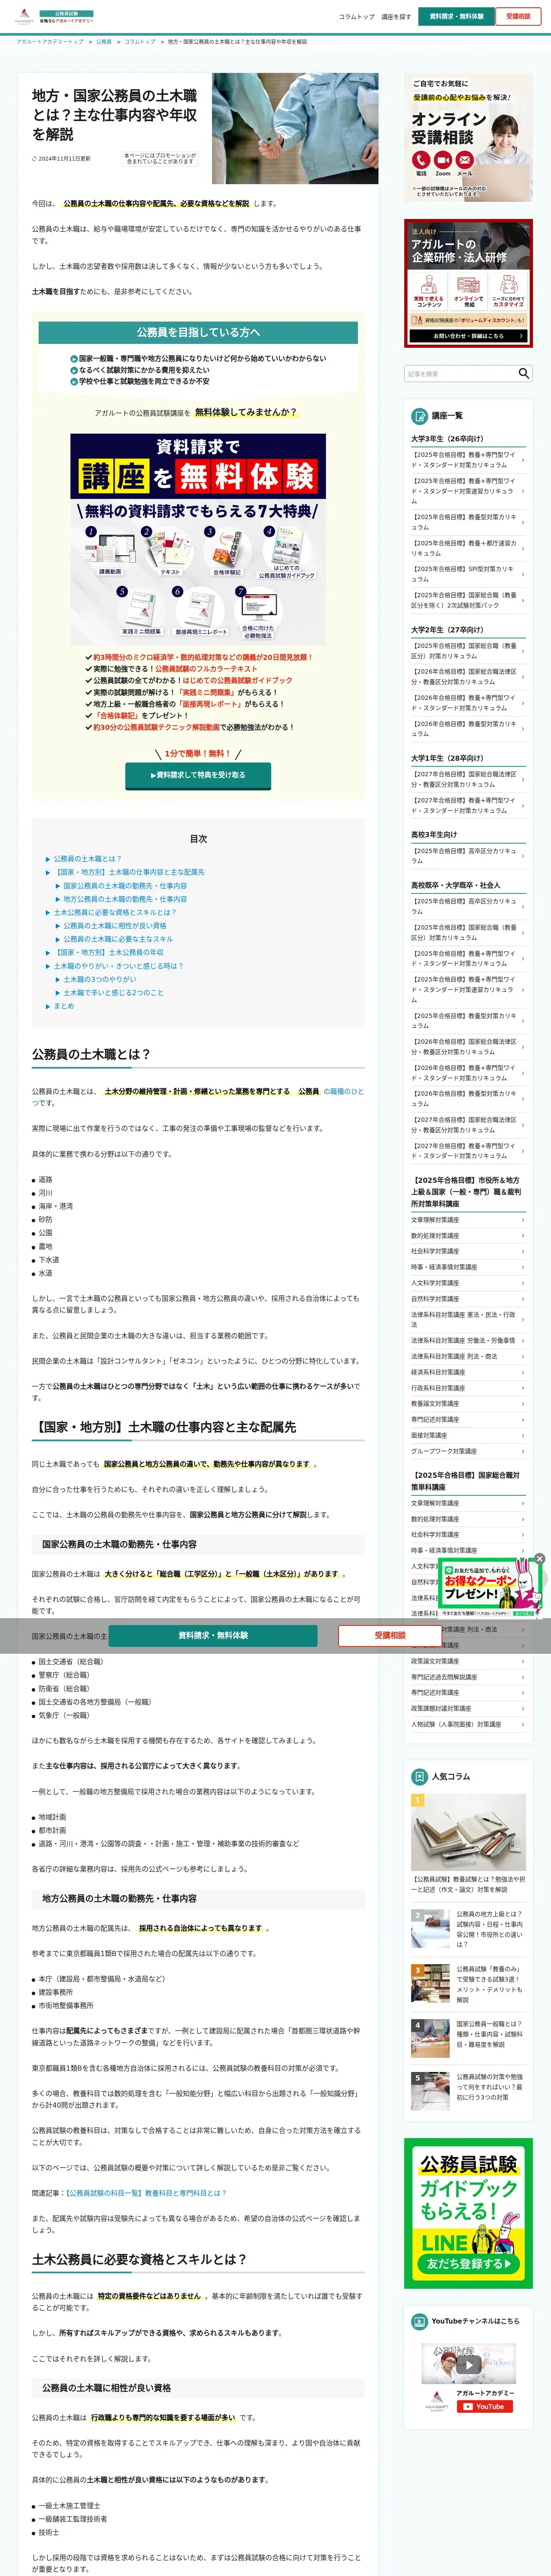Image resolution: width=551 pixels, height=2576 pixels.
Task: Jump to 公務員の土木職に必要な主なスキル in contents
Action: point(118,939)
